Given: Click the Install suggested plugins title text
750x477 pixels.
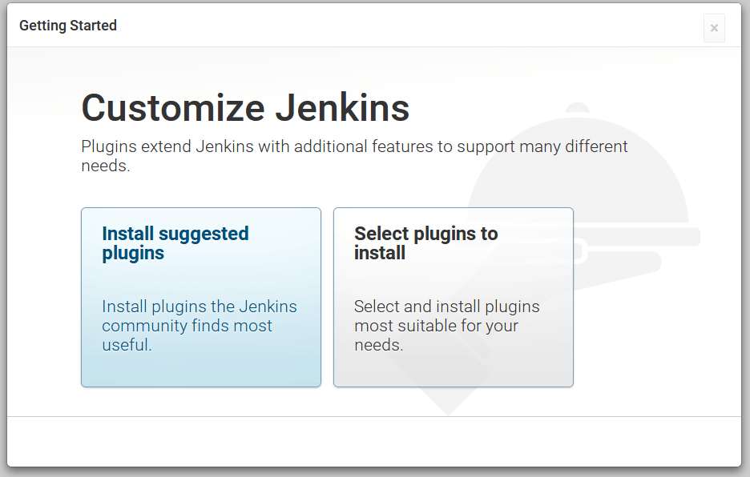Looking at the screenshot, I should pyautogui.click(x=175, y=244).
